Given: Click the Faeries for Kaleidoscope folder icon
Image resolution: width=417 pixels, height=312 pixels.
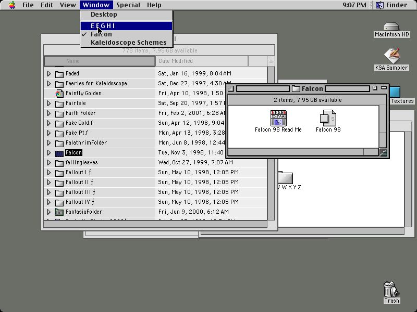Looking at the screenshot, I should click(59, 84).
